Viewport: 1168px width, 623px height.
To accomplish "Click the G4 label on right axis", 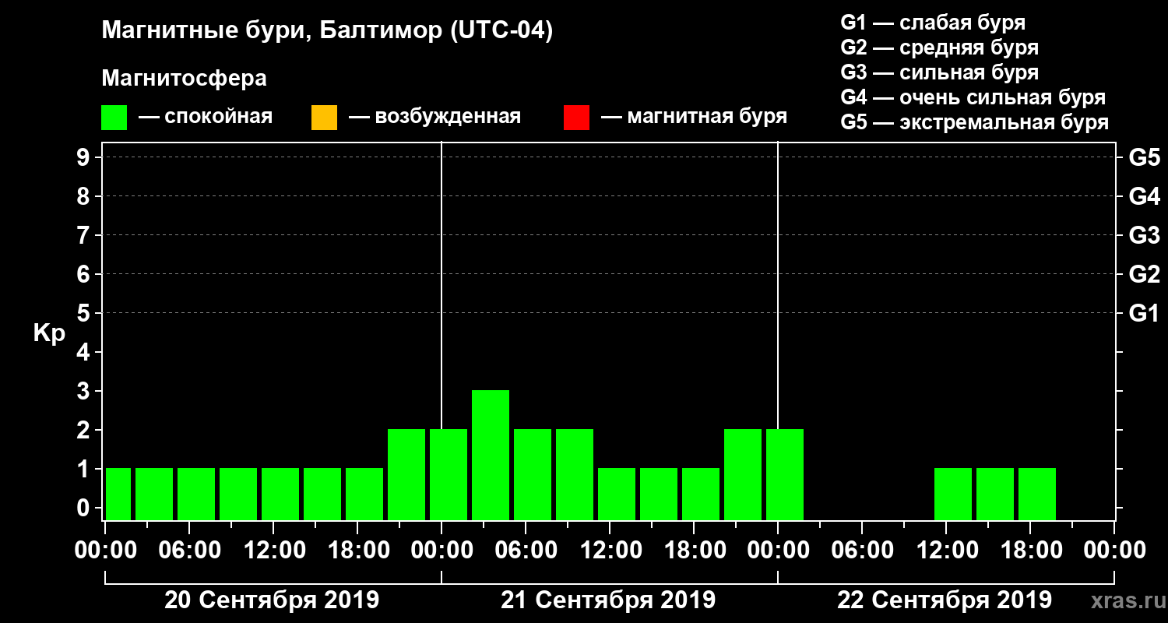I will click(x=1144, y=196).
